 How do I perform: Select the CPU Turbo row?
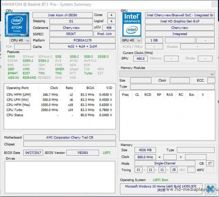(59, 110)
